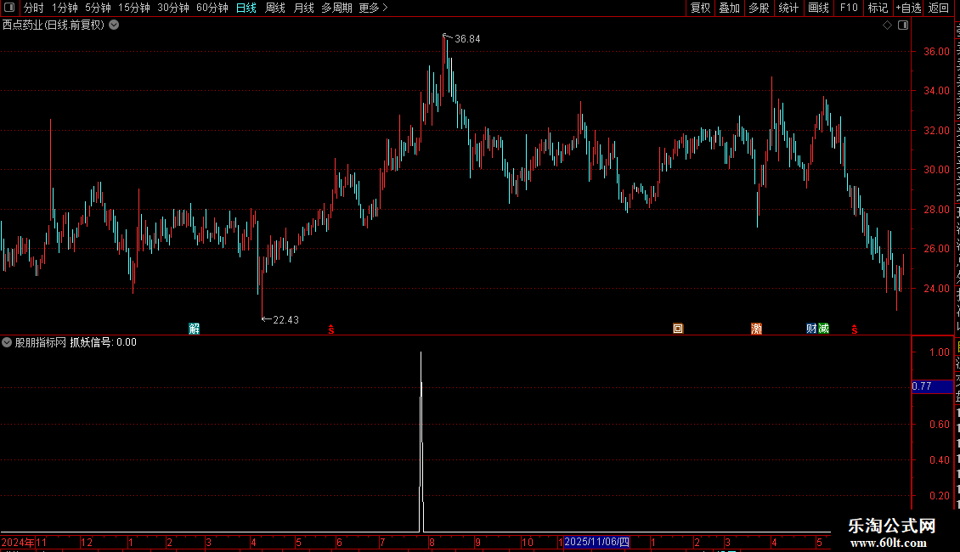
Task: Click the red S marker near May 2025
Action: pyautogui.click(x=855, y=330)
